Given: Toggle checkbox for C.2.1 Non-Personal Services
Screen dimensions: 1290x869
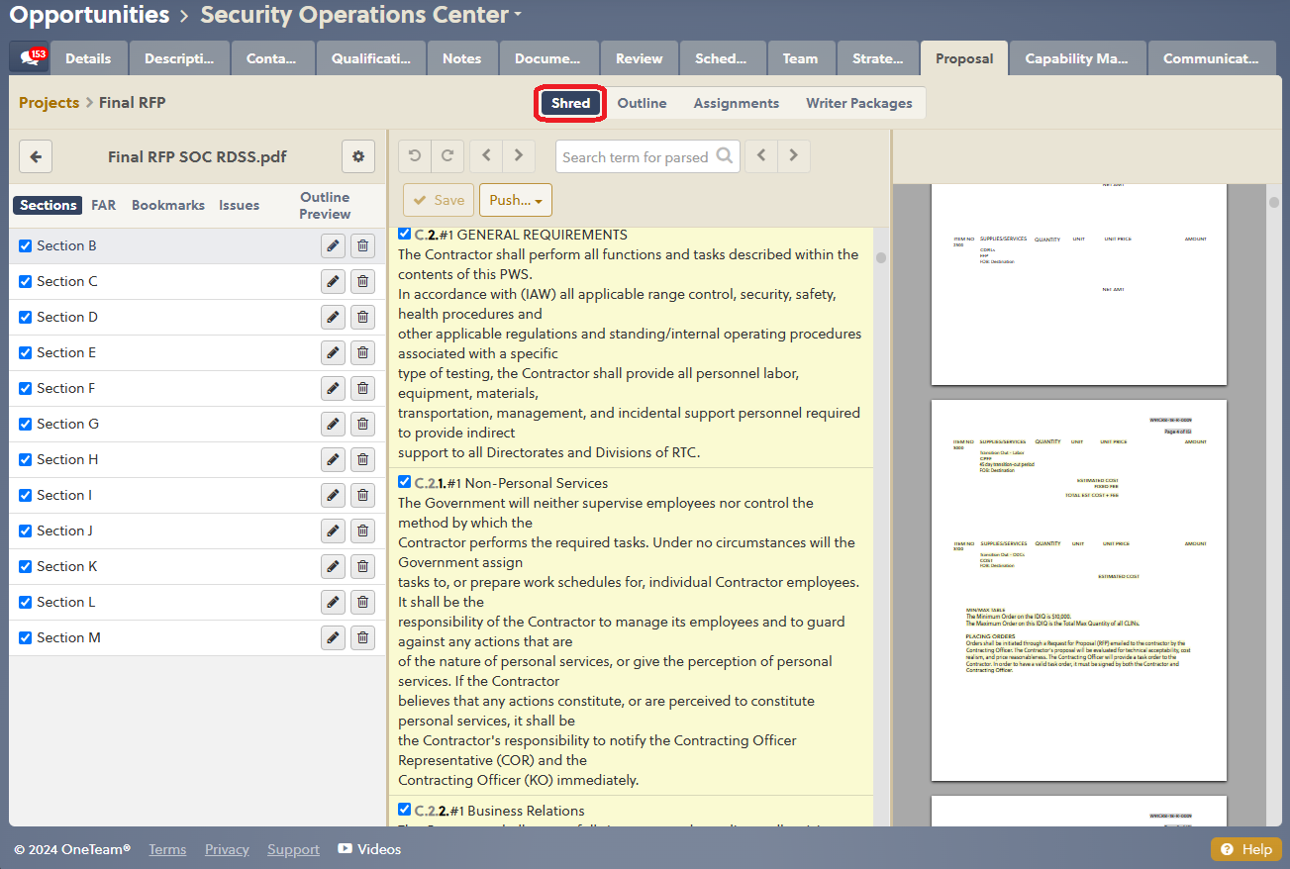Looking at the screenshot, I should click(404, 482).
